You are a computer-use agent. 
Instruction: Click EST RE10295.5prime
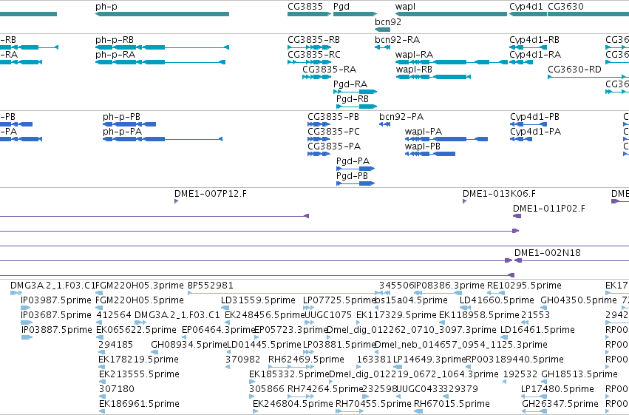496,293
